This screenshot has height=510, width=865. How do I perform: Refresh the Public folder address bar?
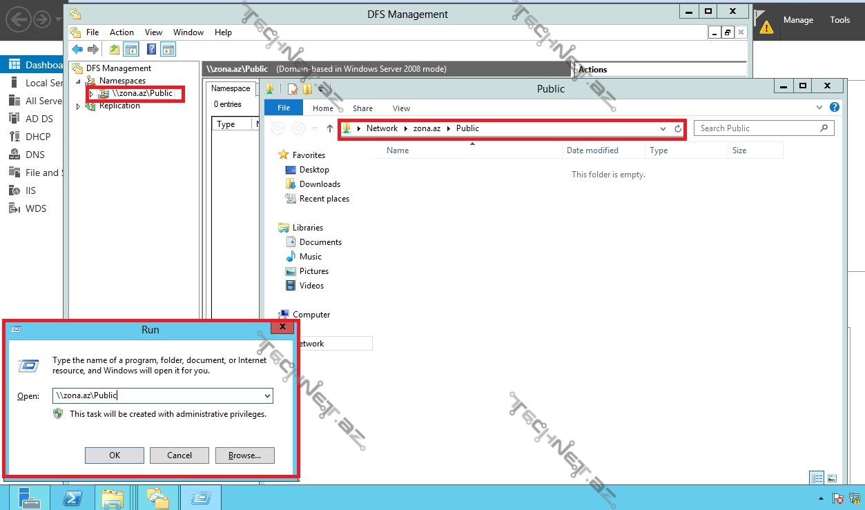678,128
